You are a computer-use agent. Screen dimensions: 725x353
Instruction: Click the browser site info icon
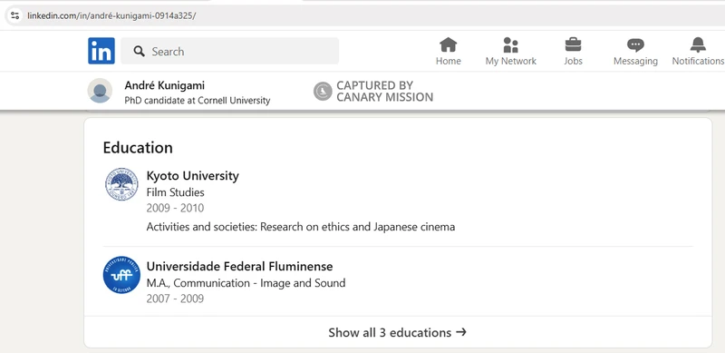[14, 15]
